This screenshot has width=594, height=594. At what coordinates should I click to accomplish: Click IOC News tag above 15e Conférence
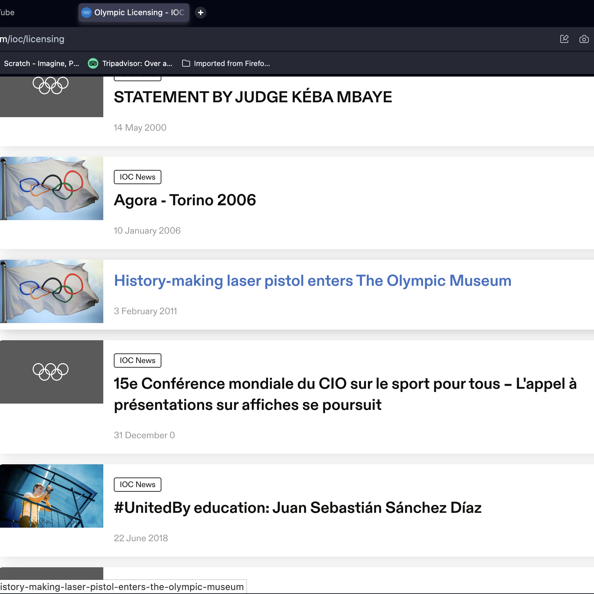point(137,361)
